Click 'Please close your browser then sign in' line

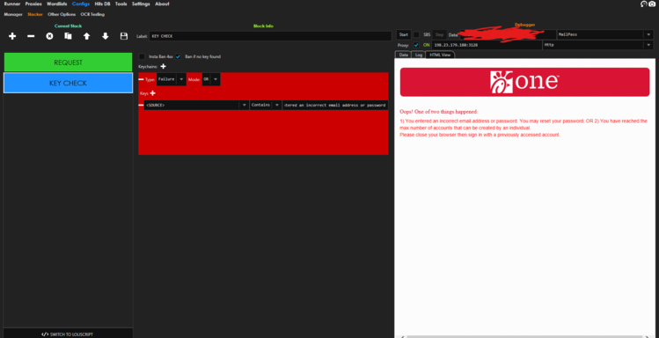click(480, 135)
